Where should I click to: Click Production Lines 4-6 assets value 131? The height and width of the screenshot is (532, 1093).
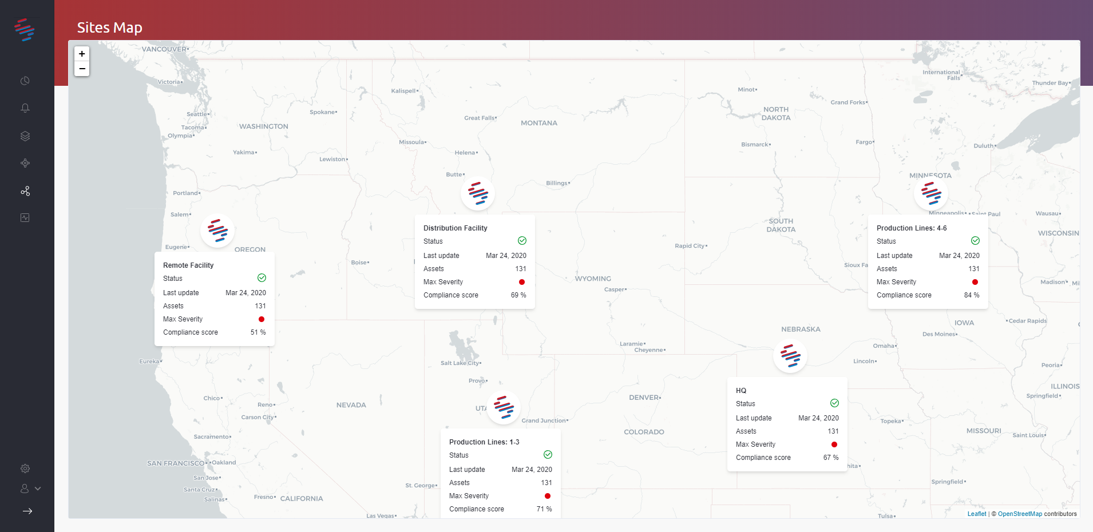pyautogui.click(x=974, y=269)
